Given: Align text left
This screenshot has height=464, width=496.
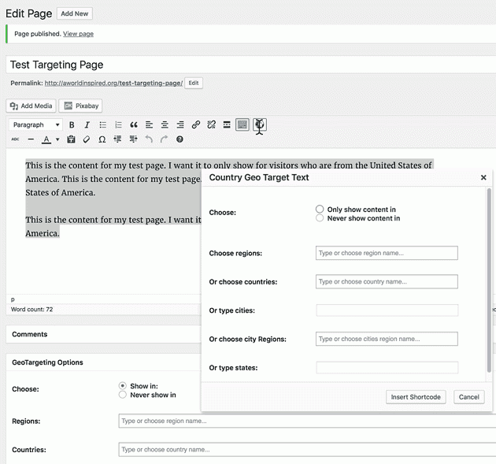Looking at the screenshot, I should point(149,125).
